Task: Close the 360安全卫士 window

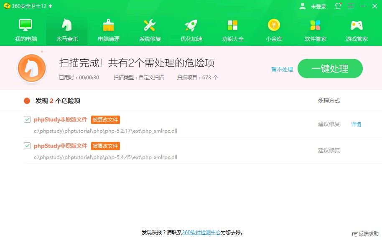Action: (375, 6)
